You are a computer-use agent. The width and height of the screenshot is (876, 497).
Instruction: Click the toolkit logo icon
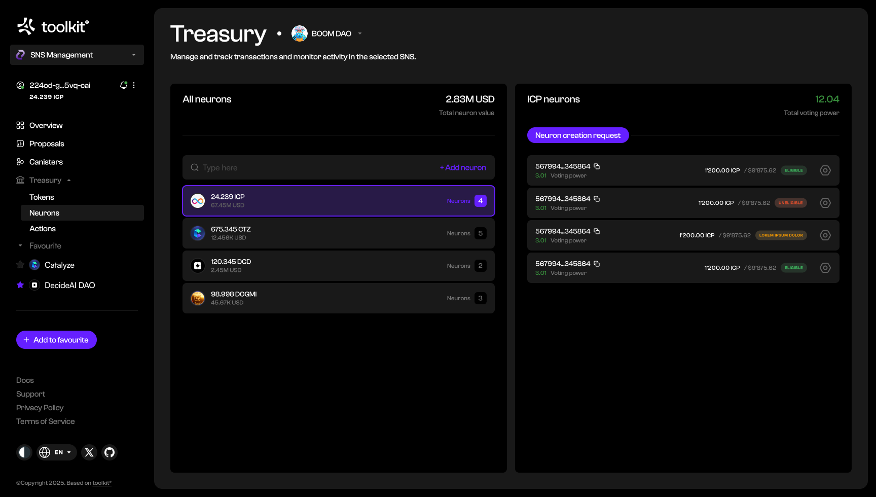[26, 26]
